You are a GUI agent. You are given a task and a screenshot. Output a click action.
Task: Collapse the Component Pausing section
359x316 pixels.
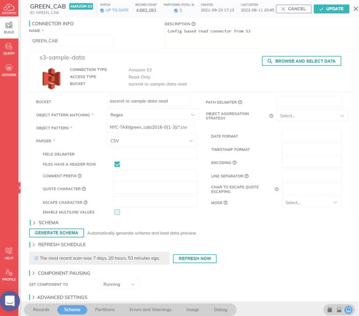click(x=34, y=273)
